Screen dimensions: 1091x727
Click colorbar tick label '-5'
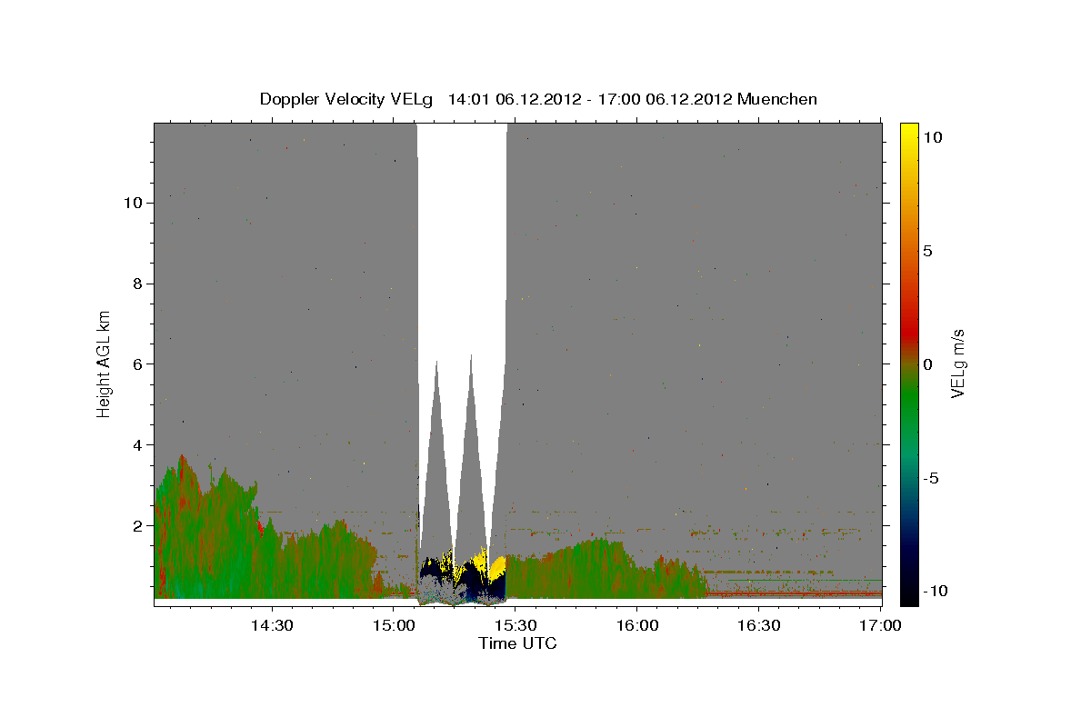(x=931, y=478)
